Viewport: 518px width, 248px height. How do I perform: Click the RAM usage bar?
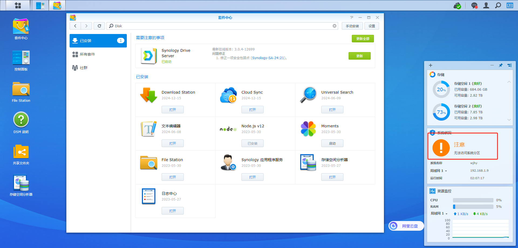click(473, 207)
